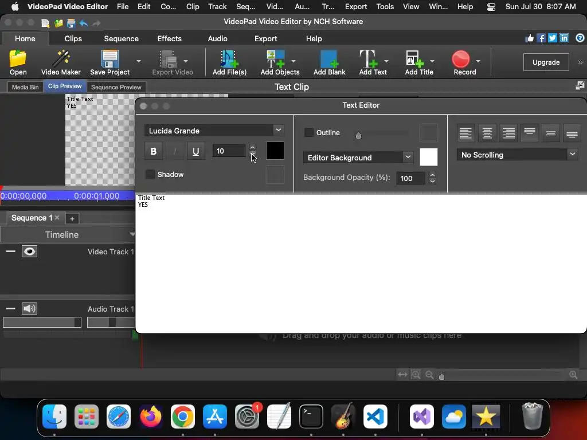Screen dimensions: 587x440
Task: Close the Sequence 1 tab
Action: point(57,217)
